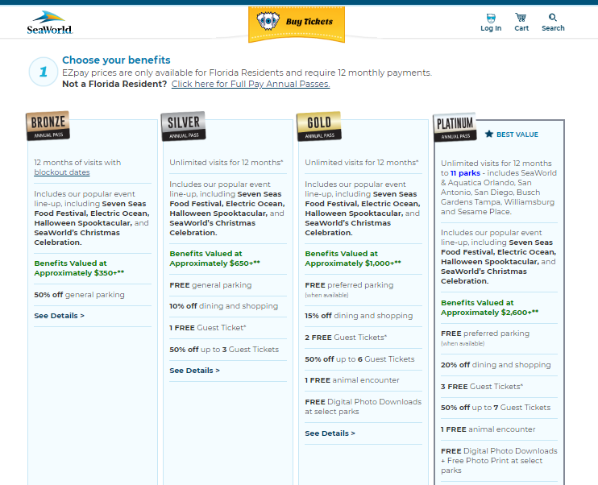Click Benefits Valued at Approximately $650+ text
This screenshot has width=598, height=485.
pyautogui.click(x=214, y=259)
